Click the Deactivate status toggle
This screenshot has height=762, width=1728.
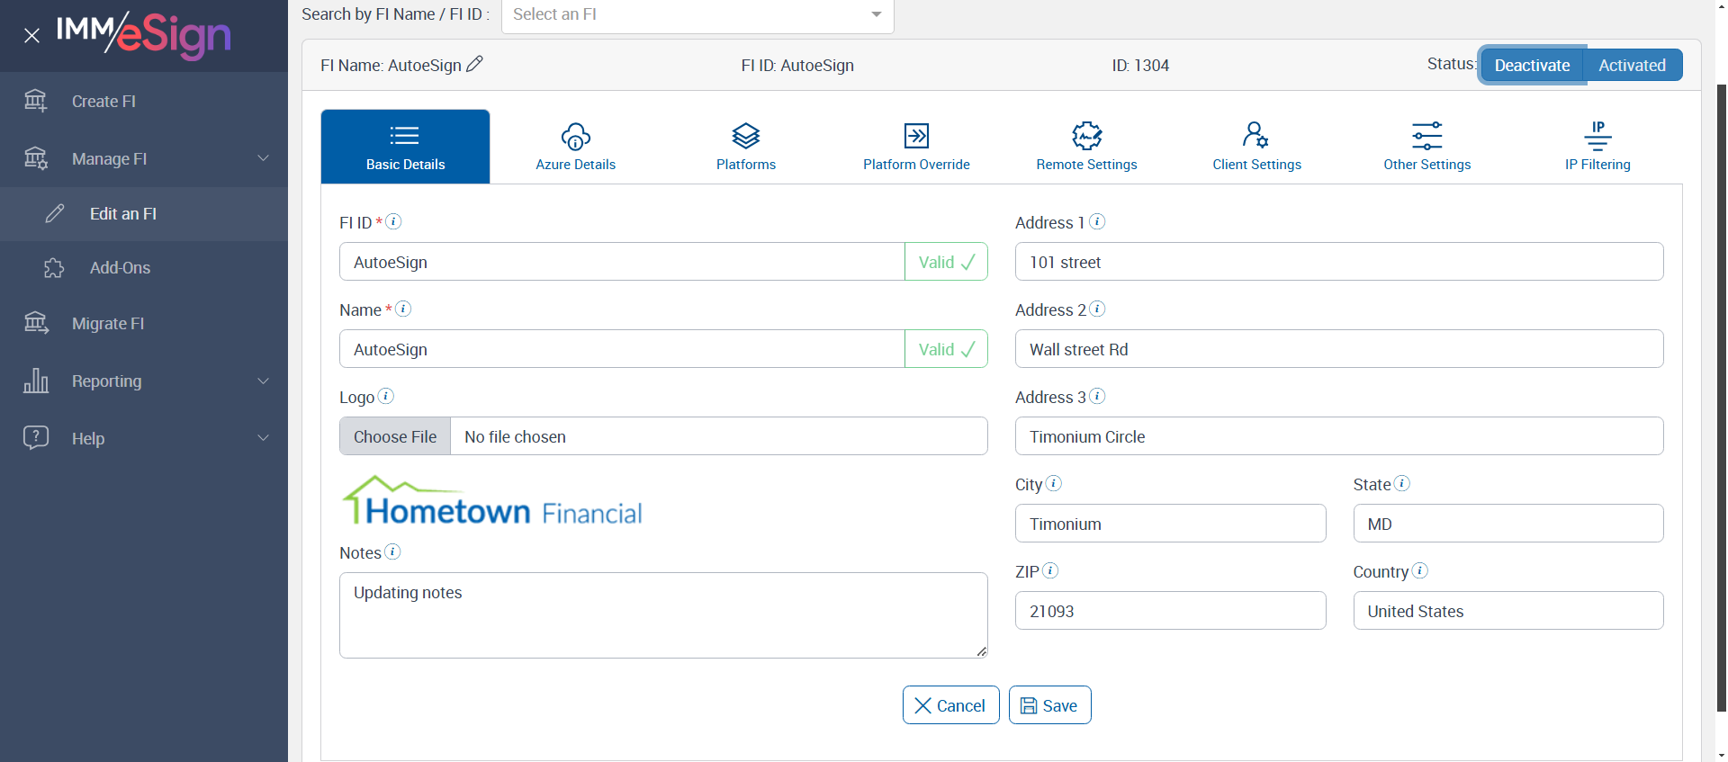[x=1532, y=65]
